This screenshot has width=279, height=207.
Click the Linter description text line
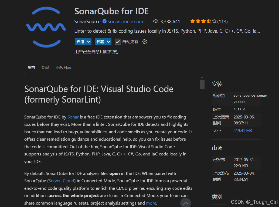[x=167, y=31]
